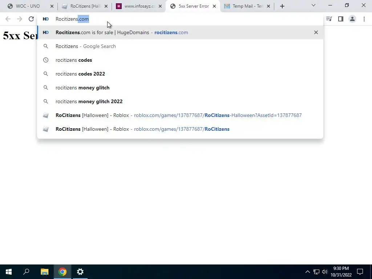Open the tab search dropdown arrow
This screenshot has height=279, width=372.
(x=314, y=5)
